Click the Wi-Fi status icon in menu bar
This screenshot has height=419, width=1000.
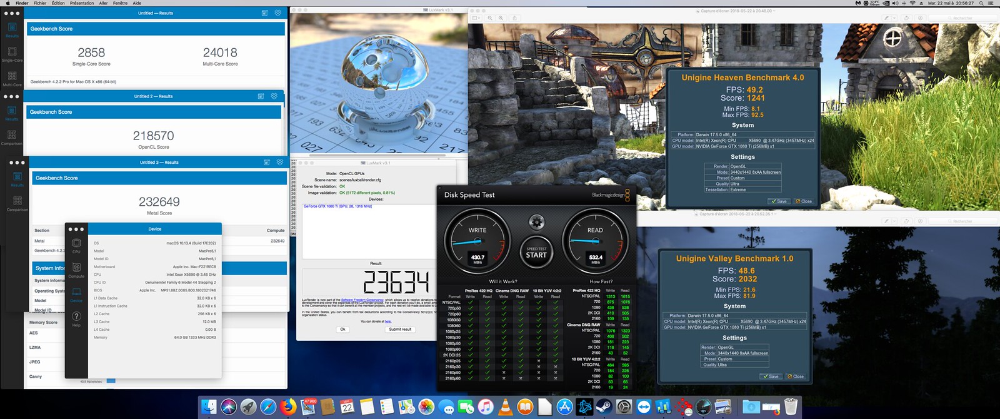click(x=912, y=3)
